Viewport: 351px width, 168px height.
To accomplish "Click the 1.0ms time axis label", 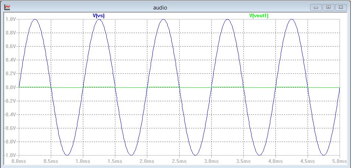I will click(83, 161).
